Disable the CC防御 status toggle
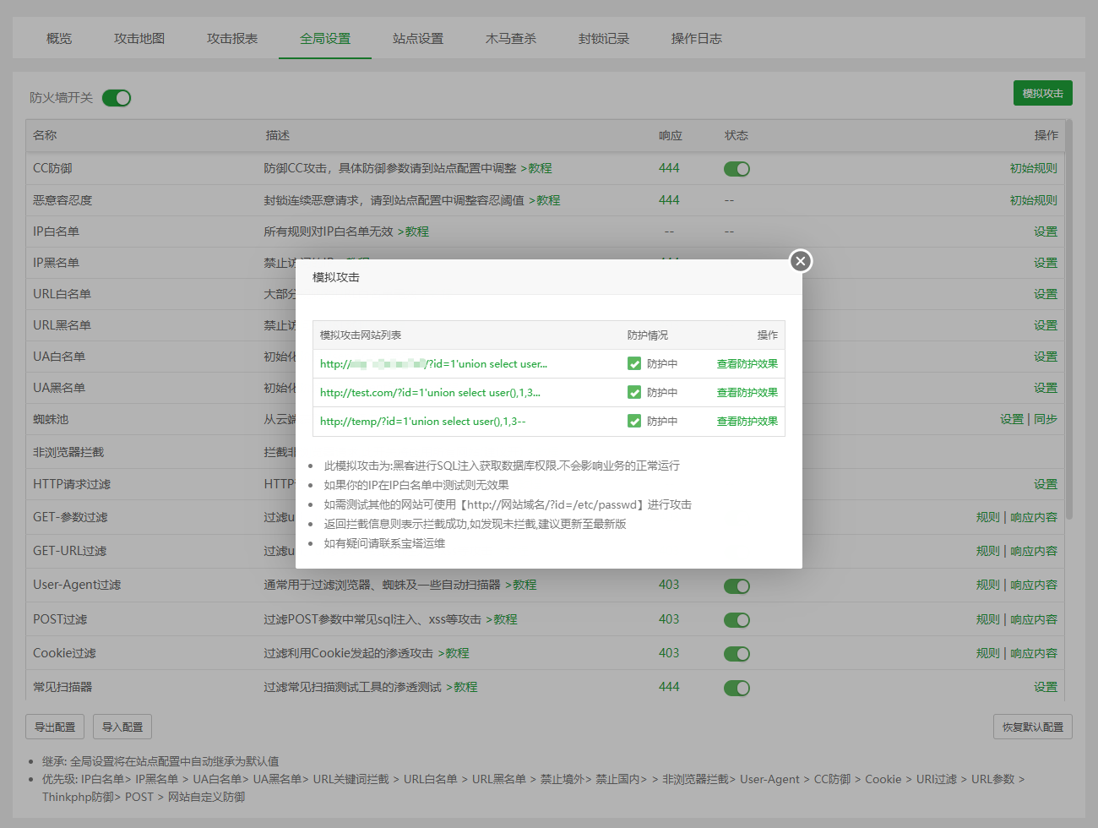This screenshot has width=1098, height=828. point(737,169)
